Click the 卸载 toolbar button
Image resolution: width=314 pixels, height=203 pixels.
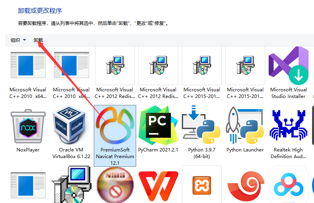(x=38, y=40)
